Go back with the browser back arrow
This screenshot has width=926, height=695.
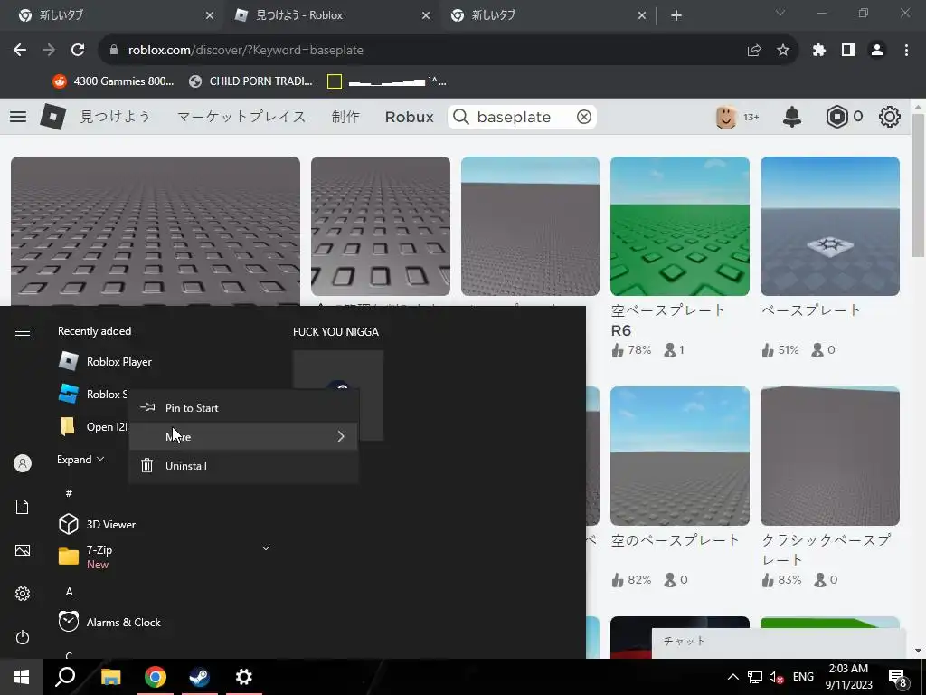coord(20,51)
